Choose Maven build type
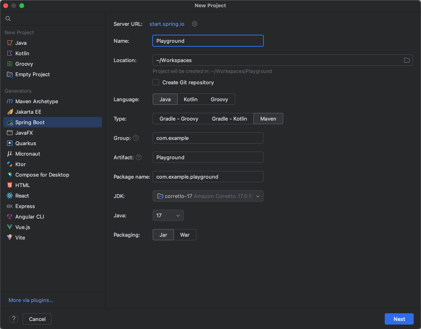This screenshot has height=329, width=421. [x=268, y=119]
